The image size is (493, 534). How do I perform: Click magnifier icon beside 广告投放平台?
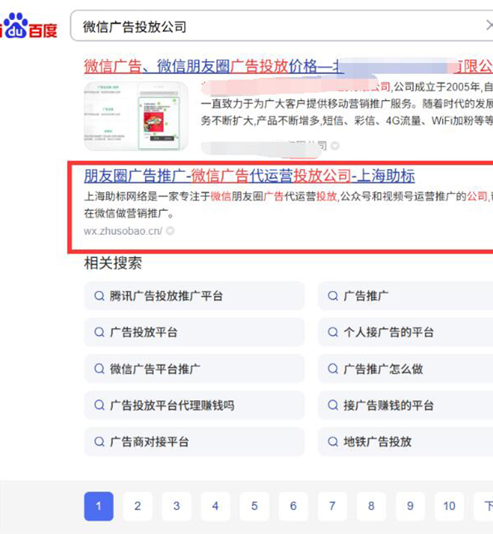point(99,332)
